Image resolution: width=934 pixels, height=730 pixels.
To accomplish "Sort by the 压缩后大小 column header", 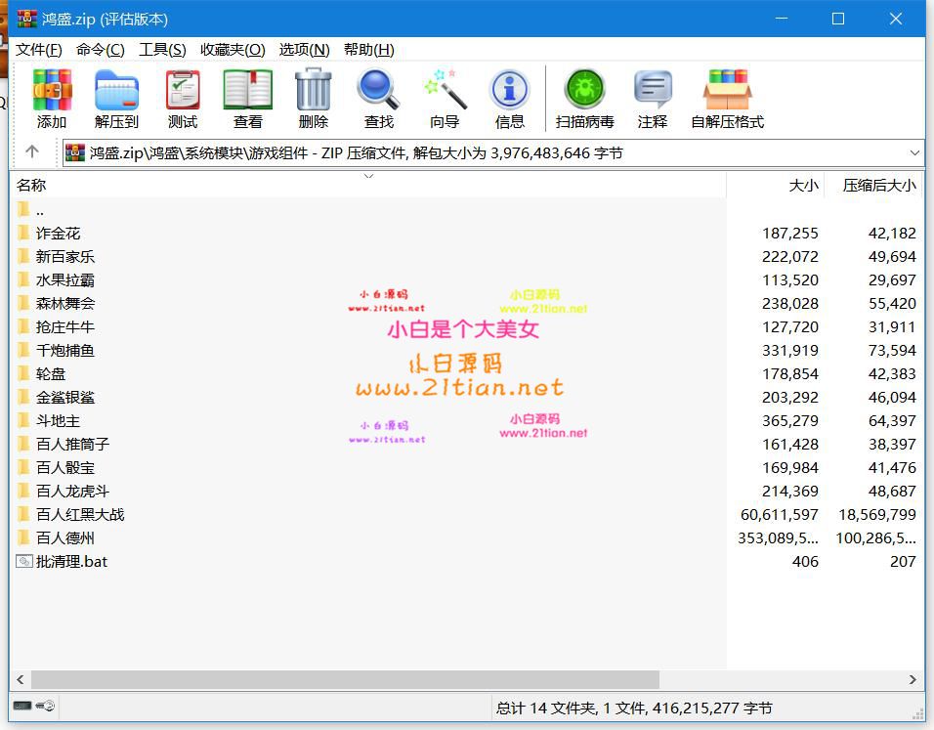I will [878, 185].
